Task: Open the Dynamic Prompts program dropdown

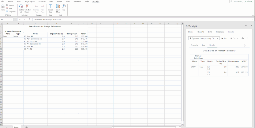Action: 204,38
